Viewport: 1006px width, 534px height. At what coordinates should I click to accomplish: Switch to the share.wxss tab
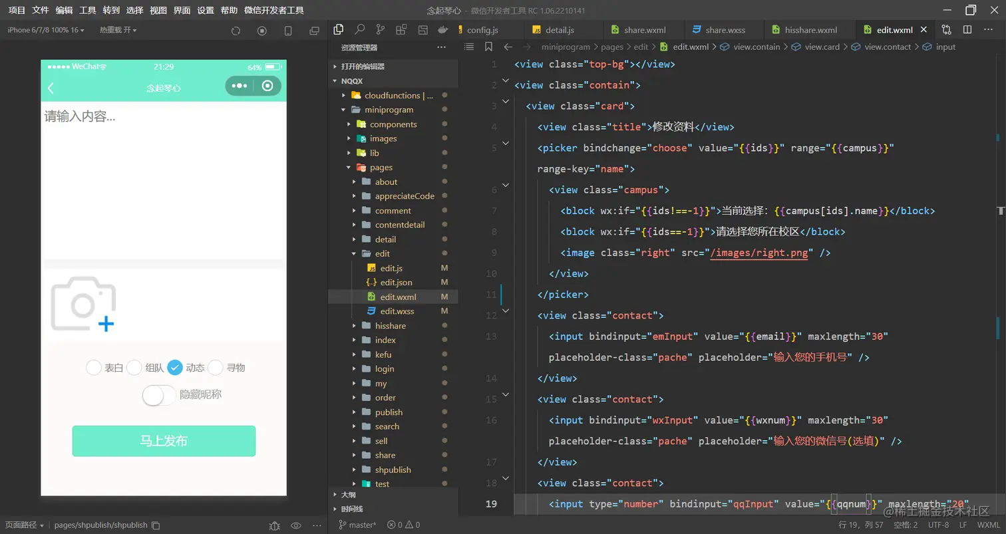(x=725, y=30)
